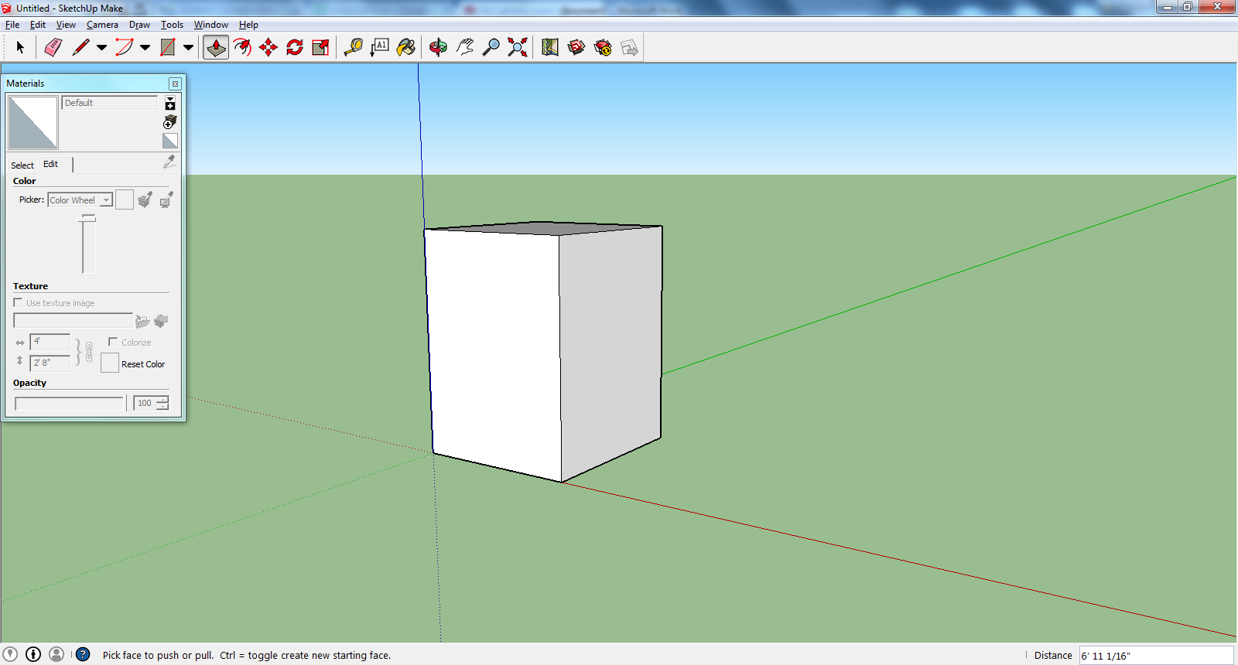1238x665 pixels.
Task: Open the Camera menu
Action: pyautogui.click(x=102, y=25)
